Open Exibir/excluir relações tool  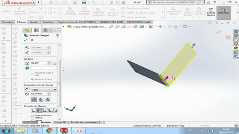[174, 11]
